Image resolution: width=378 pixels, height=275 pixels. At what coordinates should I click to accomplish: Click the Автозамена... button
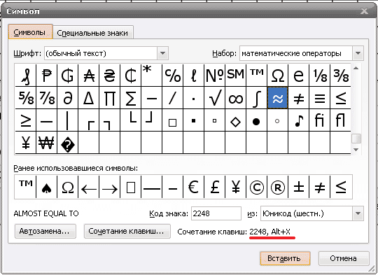pyautogui.click(x=45, y=232)
